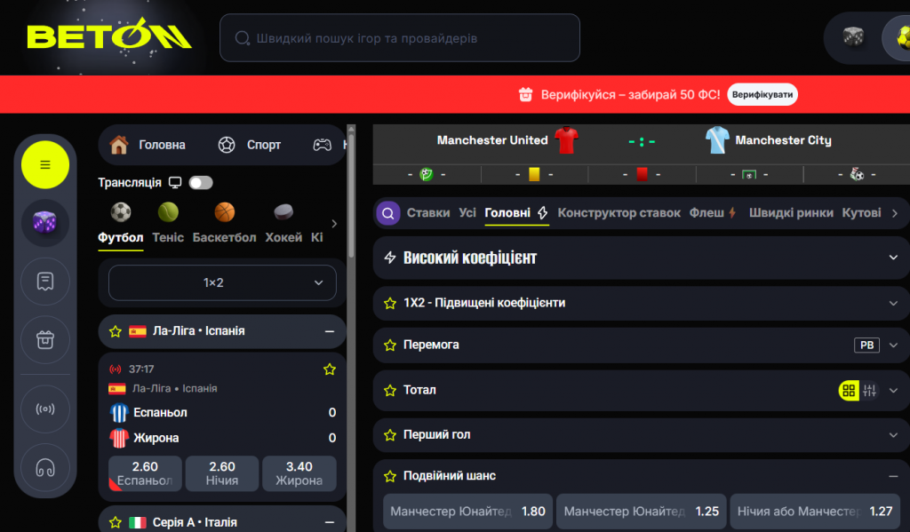Open the 1×2 market dropdown
The width and height of the screenshot is (910, 532).
tap(222, 283)
